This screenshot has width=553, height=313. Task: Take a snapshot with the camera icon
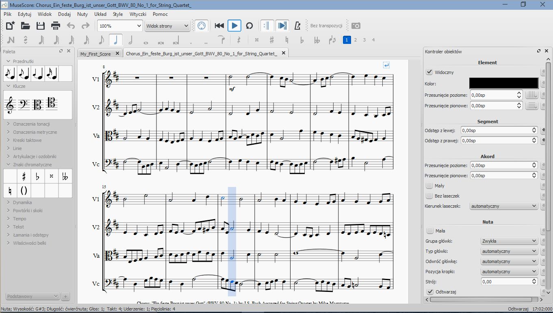pos(356,26)
